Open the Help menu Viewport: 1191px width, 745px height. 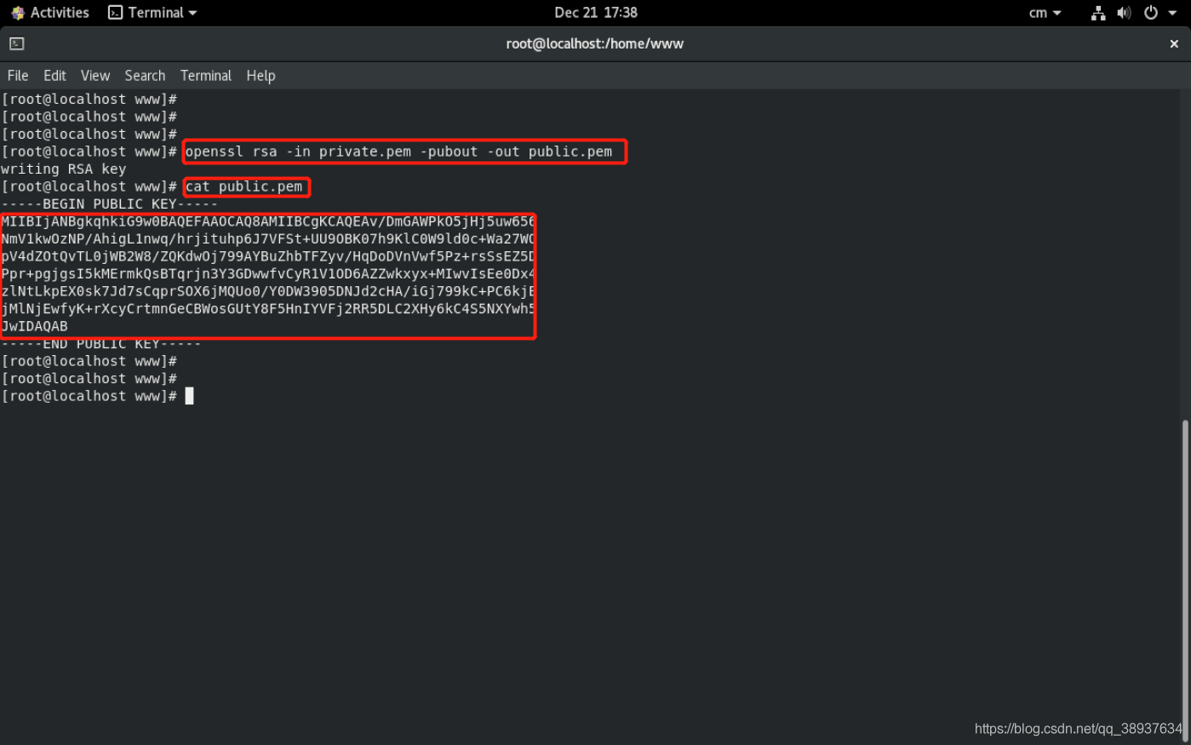(261, 76)
